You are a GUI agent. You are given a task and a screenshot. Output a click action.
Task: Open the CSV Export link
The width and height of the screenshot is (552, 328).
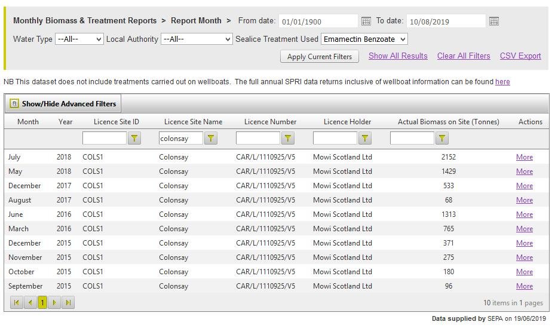click(x=520, y=56)
